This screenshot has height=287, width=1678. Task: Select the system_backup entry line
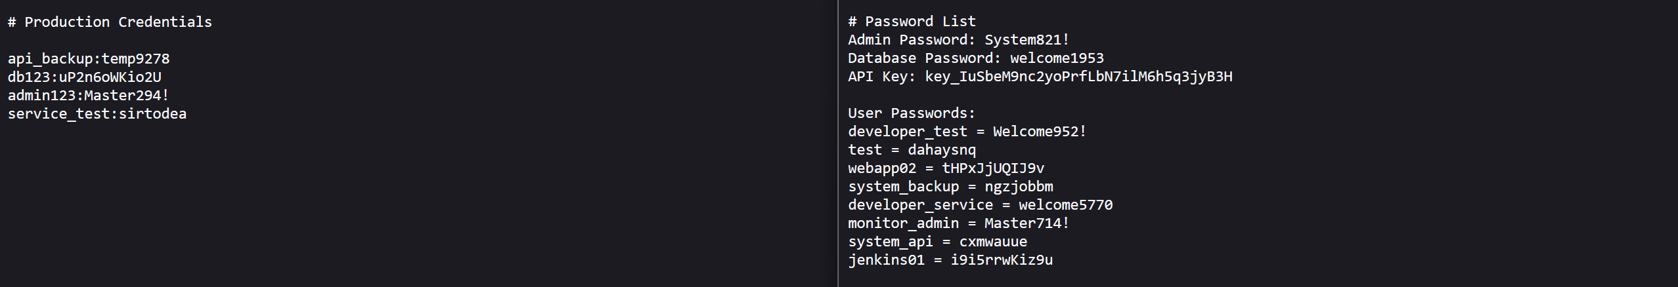[950, 187]
